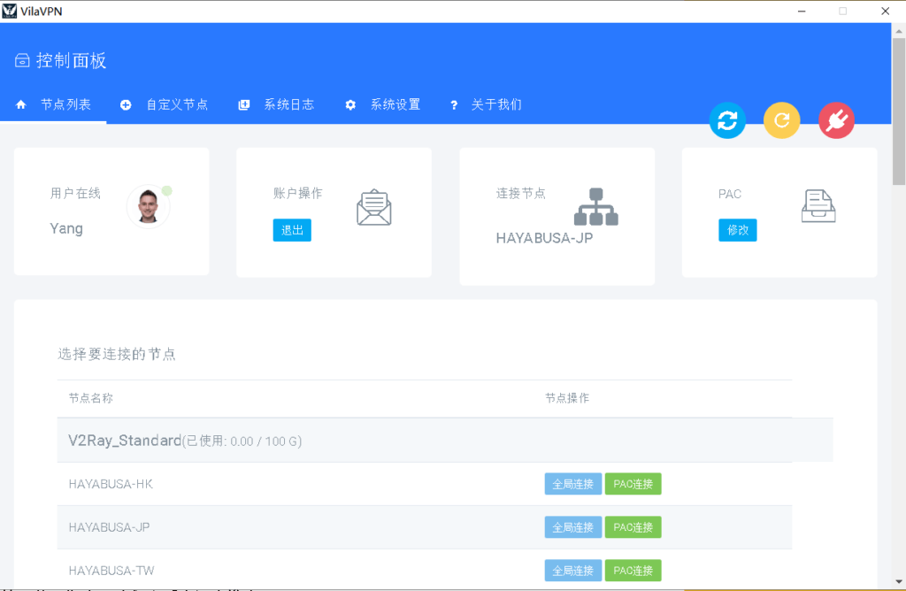Click the home icon beside 节点列表
This screenshot has width=906, height=591.
[21, 104]
